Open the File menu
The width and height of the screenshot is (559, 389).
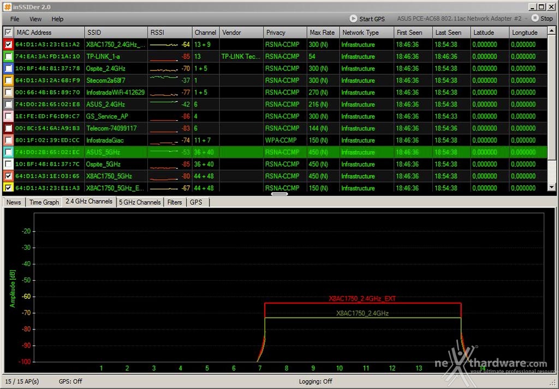point(15,19)
